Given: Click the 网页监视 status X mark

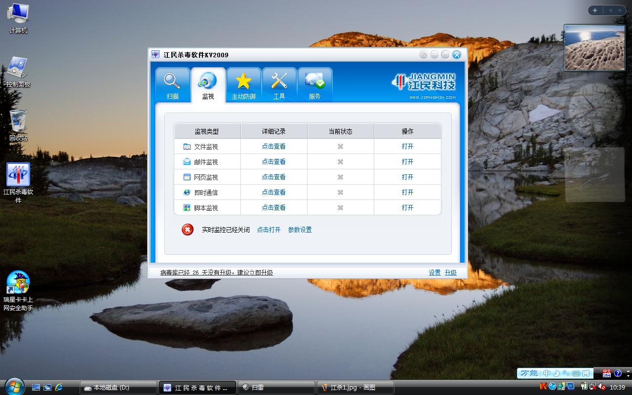Looking at the screenshot, I should pos(340,177).
